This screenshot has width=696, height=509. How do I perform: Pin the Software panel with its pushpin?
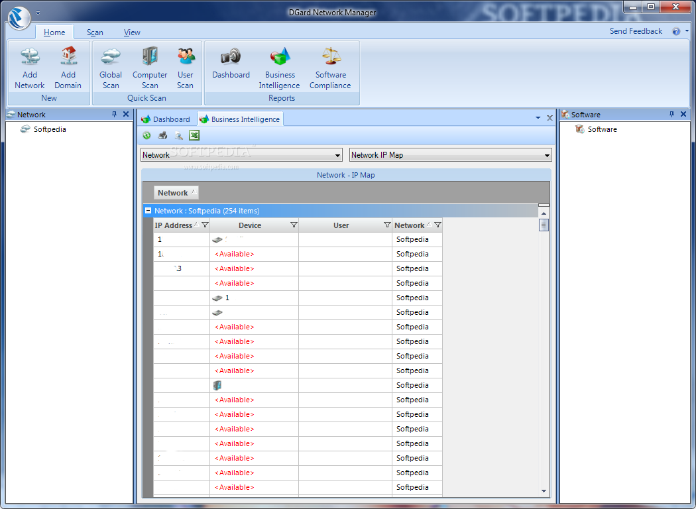point(671,114)
